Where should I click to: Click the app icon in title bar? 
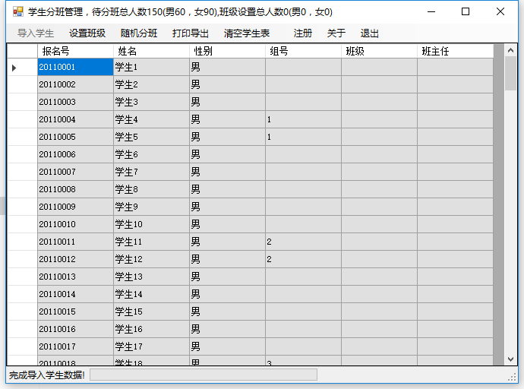tap(17, 11)
